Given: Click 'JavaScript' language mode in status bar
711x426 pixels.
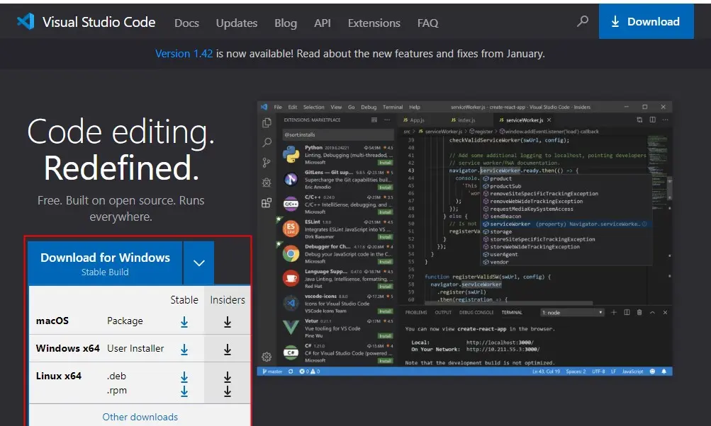Looking at the screenshot, I should click(x=632, y=372).
